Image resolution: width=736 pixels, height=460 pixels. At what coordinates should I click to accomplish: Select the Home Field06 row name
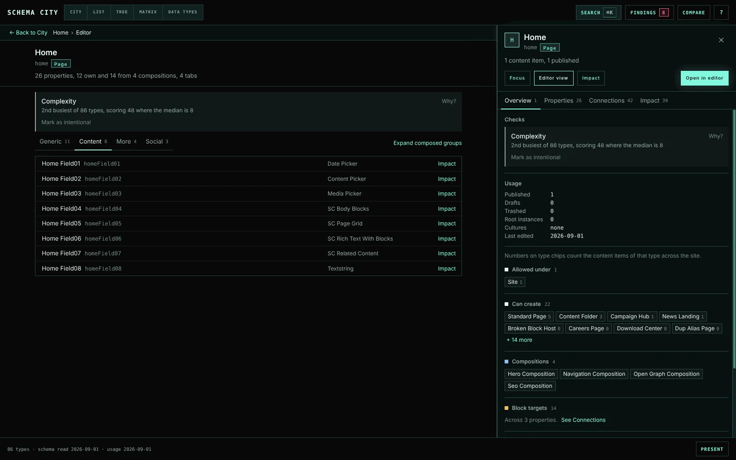pos(62,239)
